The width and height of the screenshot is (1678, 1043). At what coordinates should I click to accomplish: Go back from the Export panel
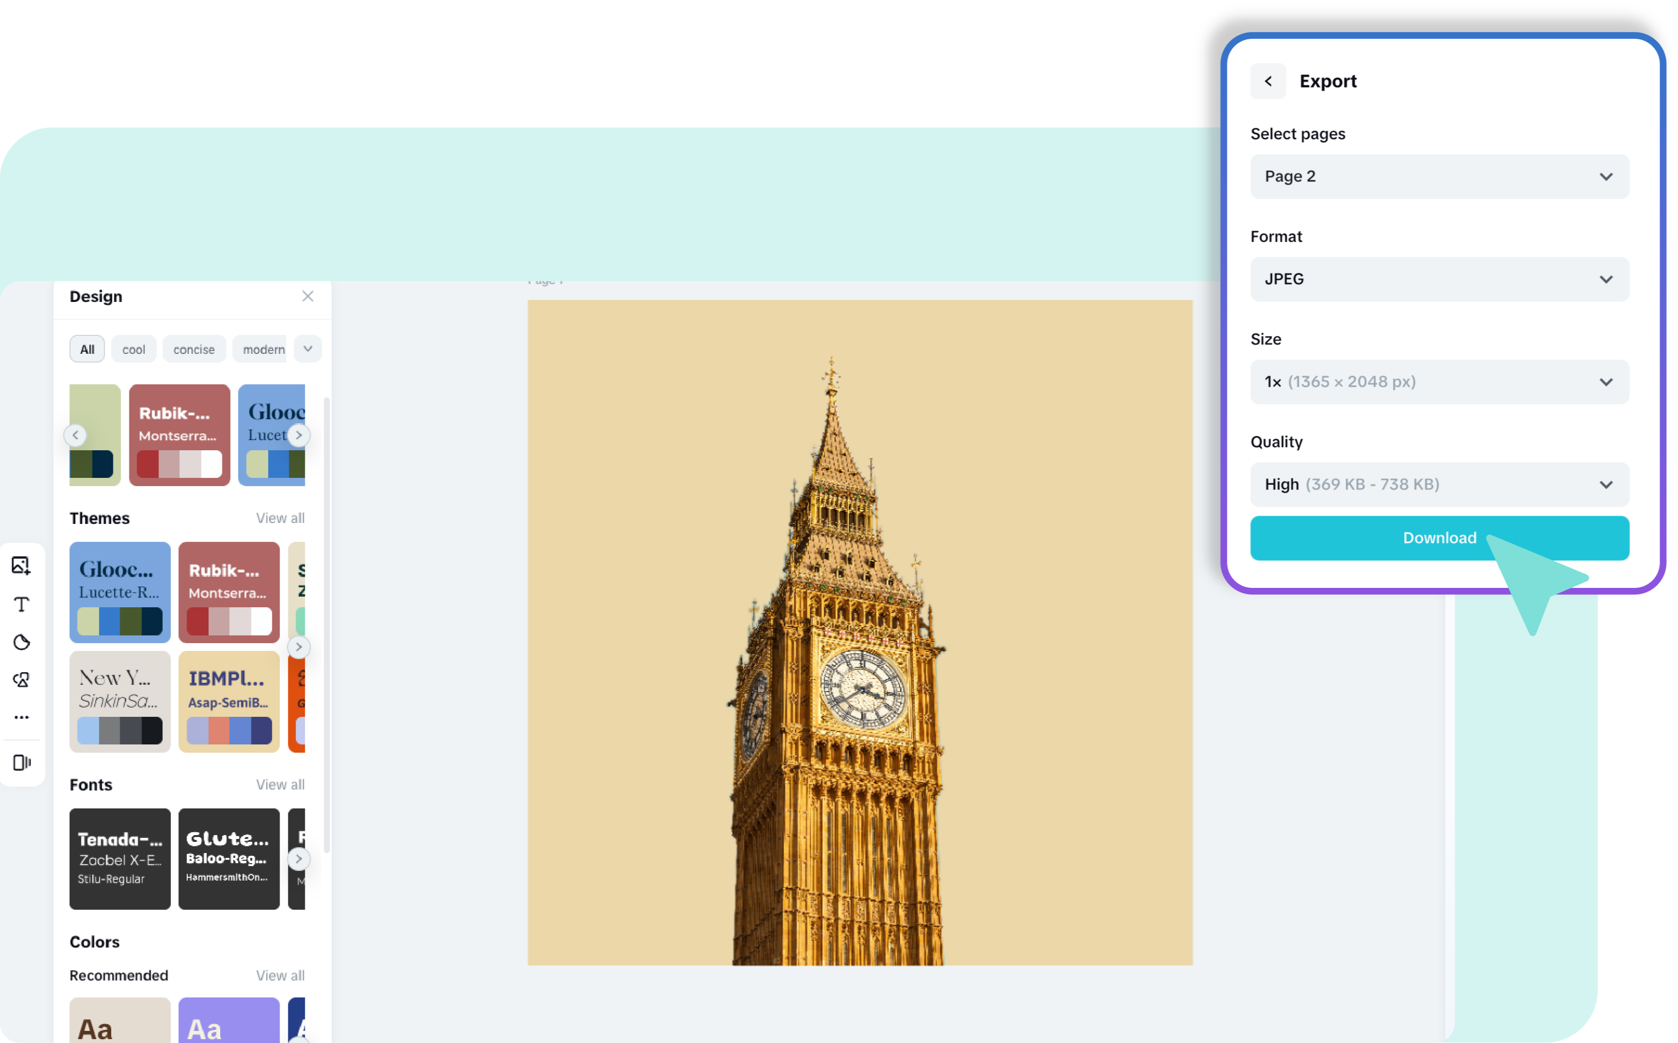(1268, 81)
